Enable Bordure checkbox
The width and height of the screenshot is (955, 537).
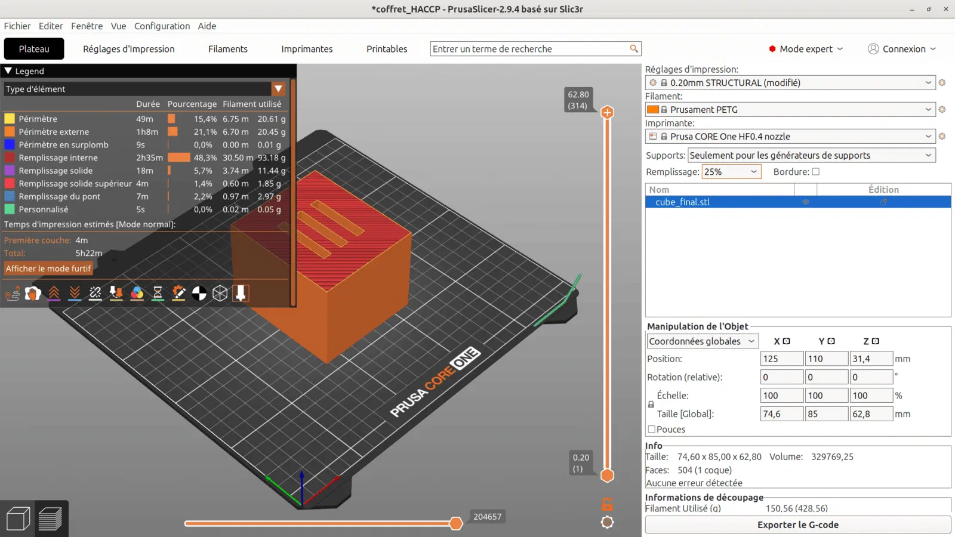[x=816, y=172]
